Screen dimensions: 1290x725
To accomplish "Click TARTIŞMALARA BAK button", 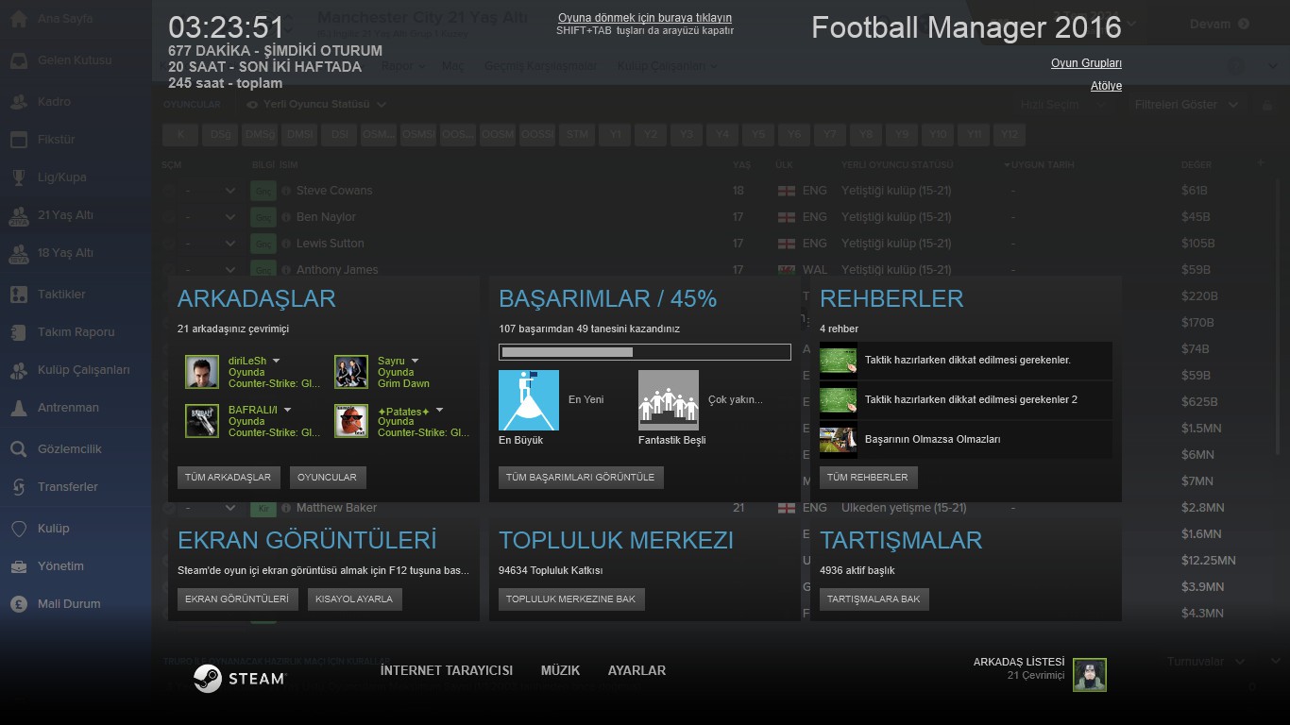I will (874, 599).
